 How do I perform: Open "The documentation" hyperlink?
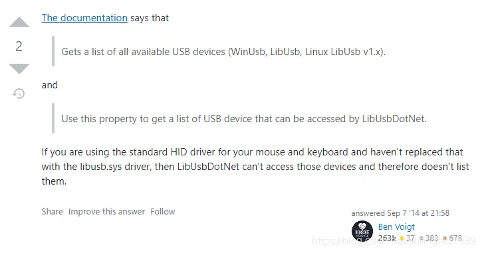[x=84, y=18]
